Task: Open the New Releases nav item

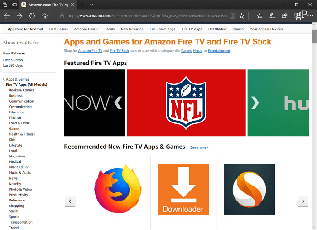Action: (132, 29)
